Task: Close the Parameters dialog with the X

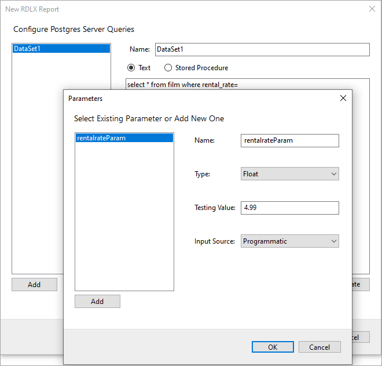Action: (343, 98)
